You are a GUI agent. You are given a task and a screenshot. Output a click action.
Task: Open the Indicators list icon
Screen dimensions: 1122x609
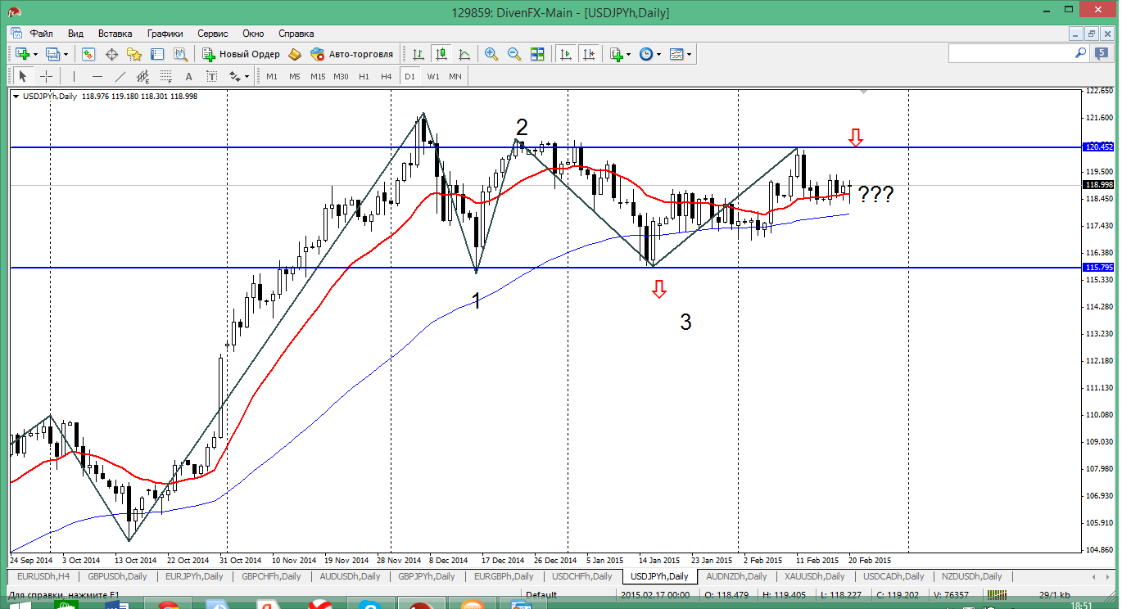coord(616,54)
